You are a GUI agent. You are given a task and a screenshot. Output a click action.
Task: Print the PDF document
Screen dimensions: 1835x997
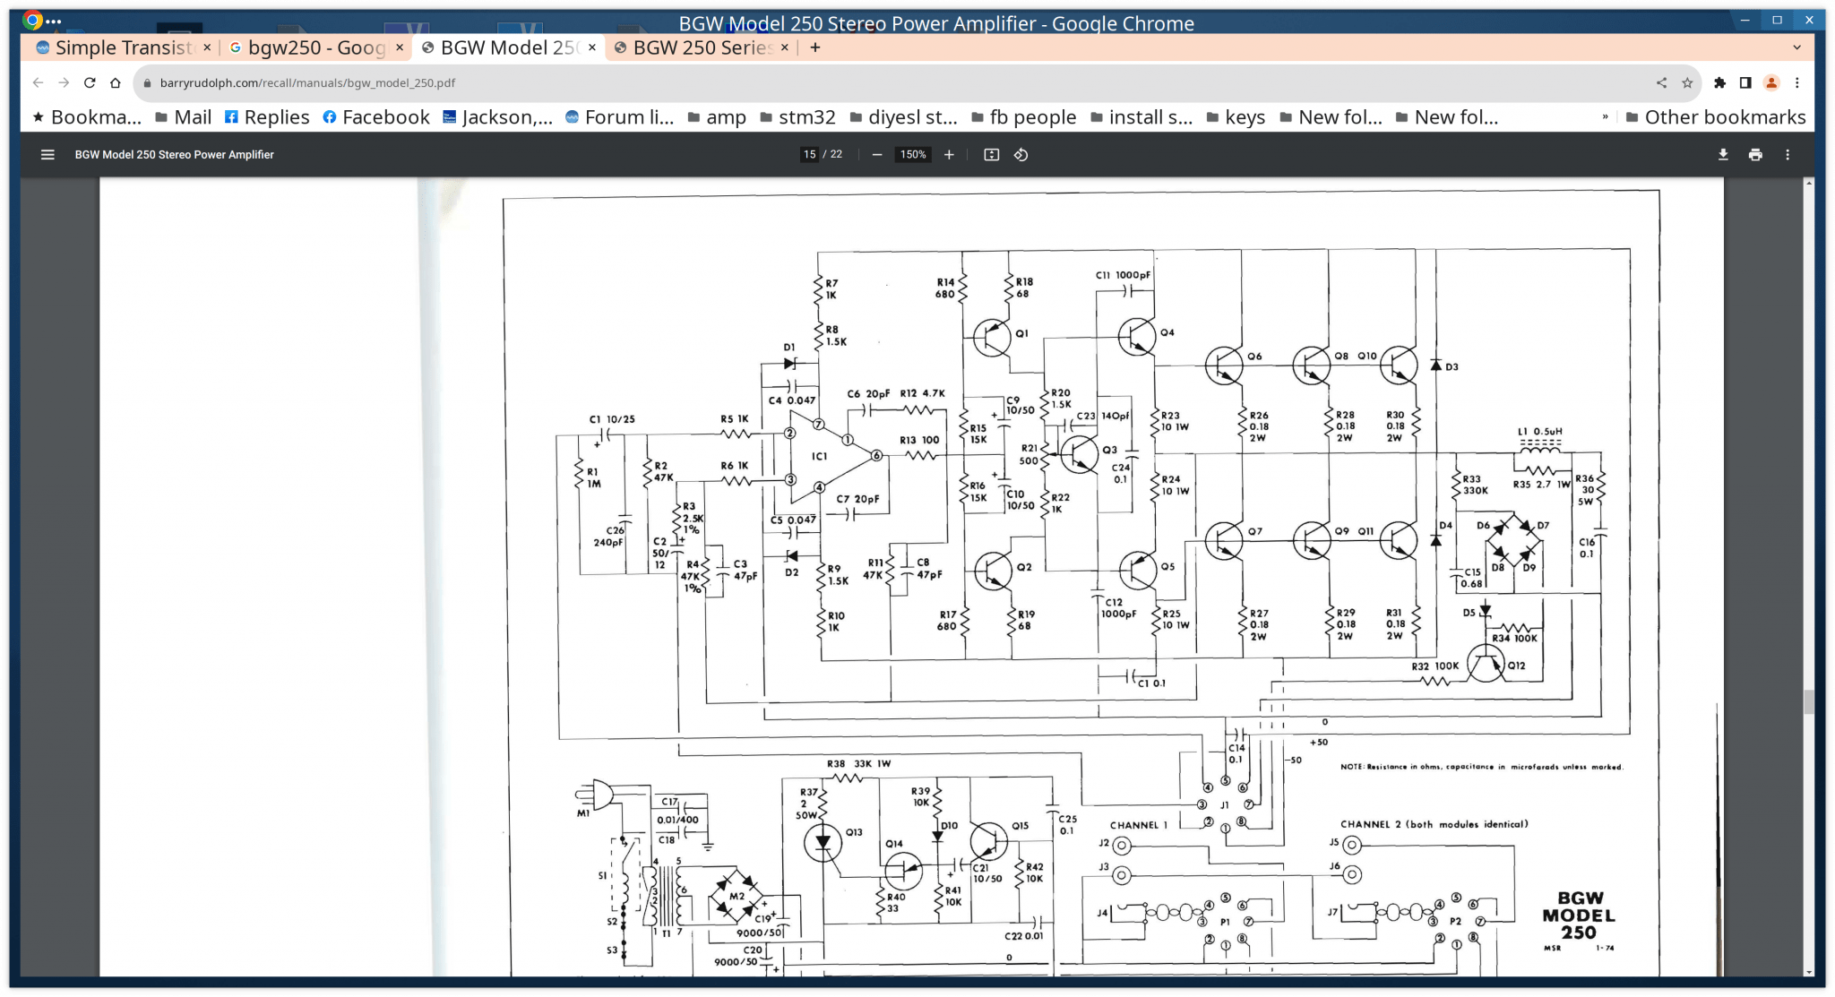[x=1755, y=155]
